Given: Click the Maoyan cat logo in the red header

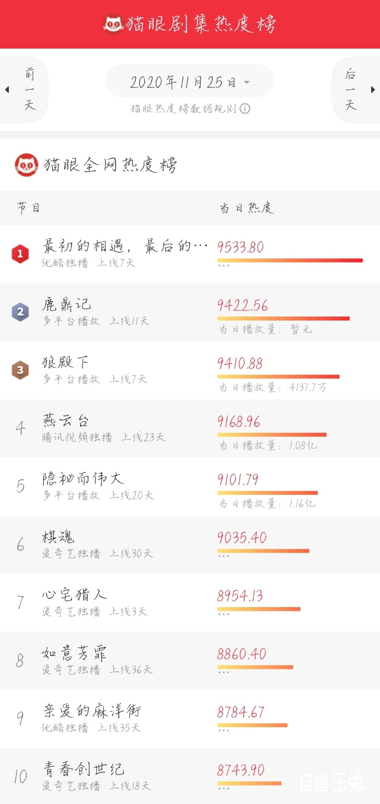Looking at the screenshot, I should click(x=113, y=24).
